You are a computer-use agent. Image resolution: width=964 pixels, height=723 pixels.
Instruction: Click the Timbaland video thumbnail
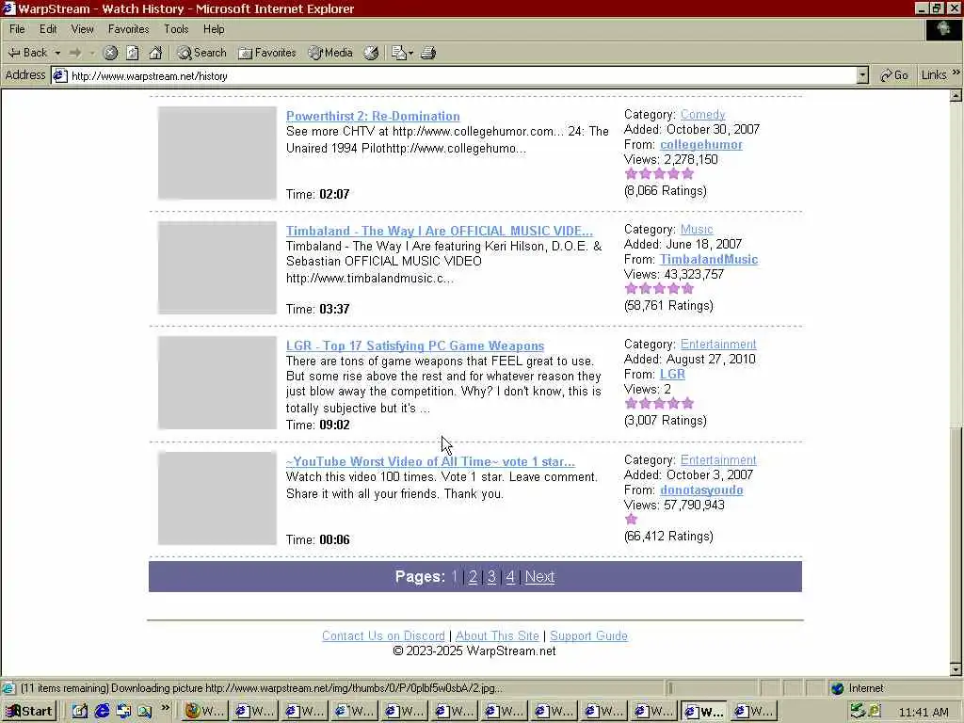(x=217, y=268)
